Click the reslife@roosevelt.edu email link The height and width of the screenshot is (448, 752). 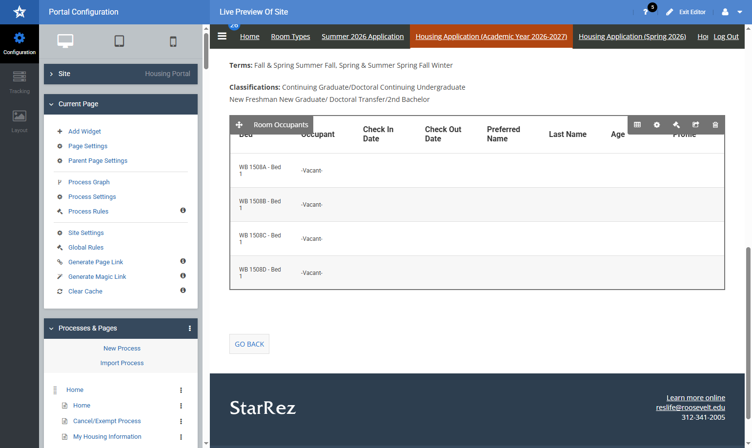point(691,408)
